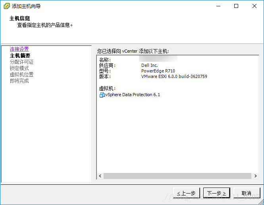Image resolution: width=264 pixels, height=205 pixels.
Task: Click the Dell Inc. vendor value
Action: click(149, 65)
